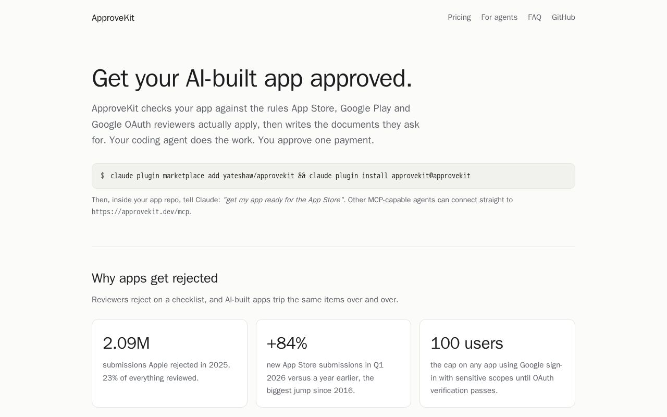Open the For agents nav link

click(499, 17)
